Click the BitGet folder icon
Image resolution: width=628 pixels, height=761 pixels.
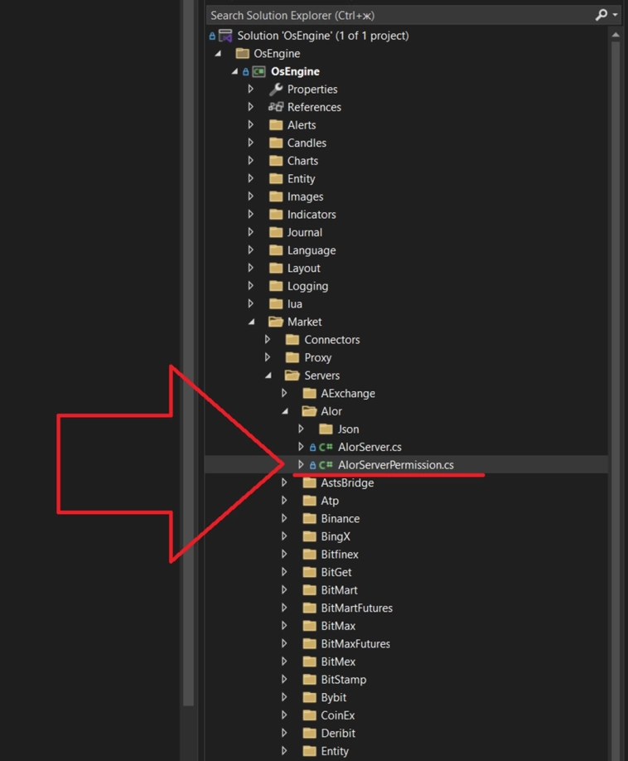[309, 572]
